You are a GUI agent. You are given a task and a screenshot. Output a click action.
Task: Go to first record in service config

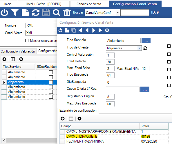point(80,30)
